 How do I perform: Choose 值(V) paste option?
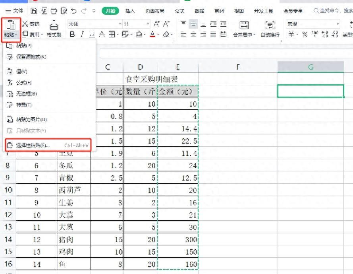50,72
